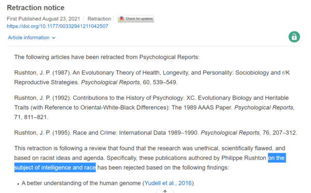Expand the Article information section

(x=32, y=38)
